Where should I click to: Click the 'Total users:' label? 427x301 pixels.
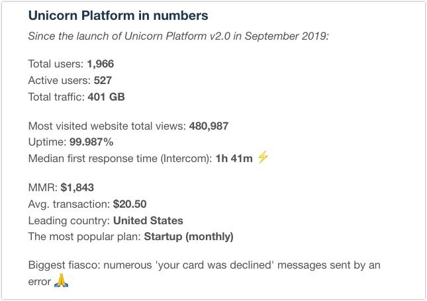pyautogui.click(x=56, y=65)
